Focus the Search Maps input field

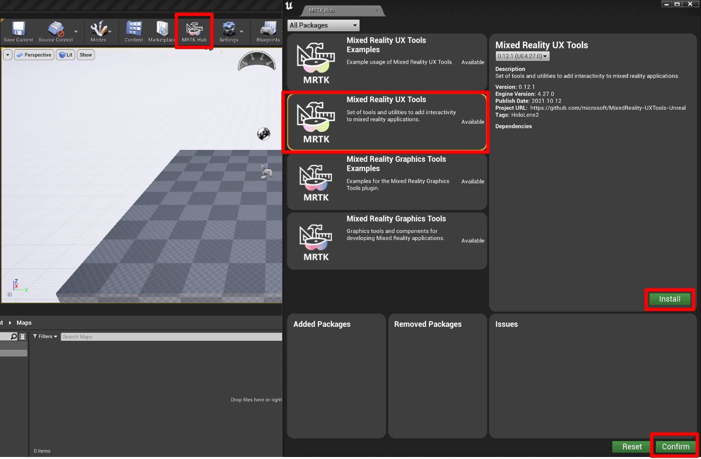click(x=171, y=337)
